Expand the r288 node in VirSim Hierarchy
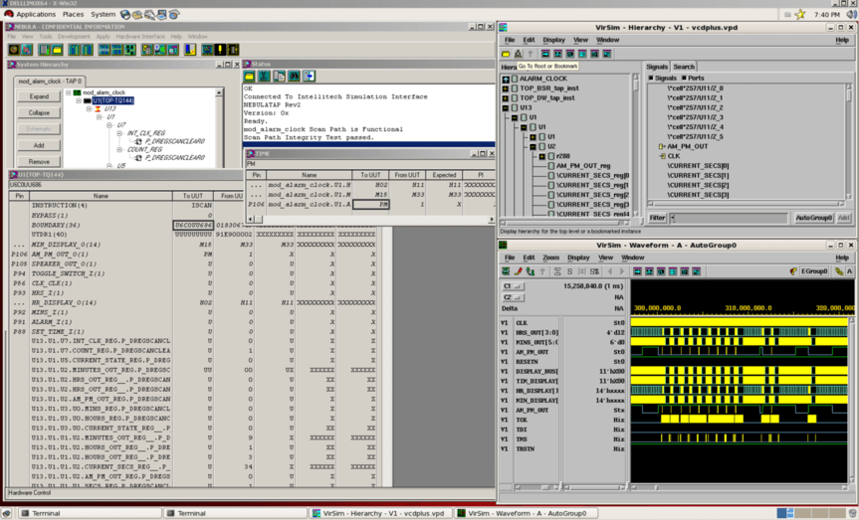859x520 pixels. [541, 156]
